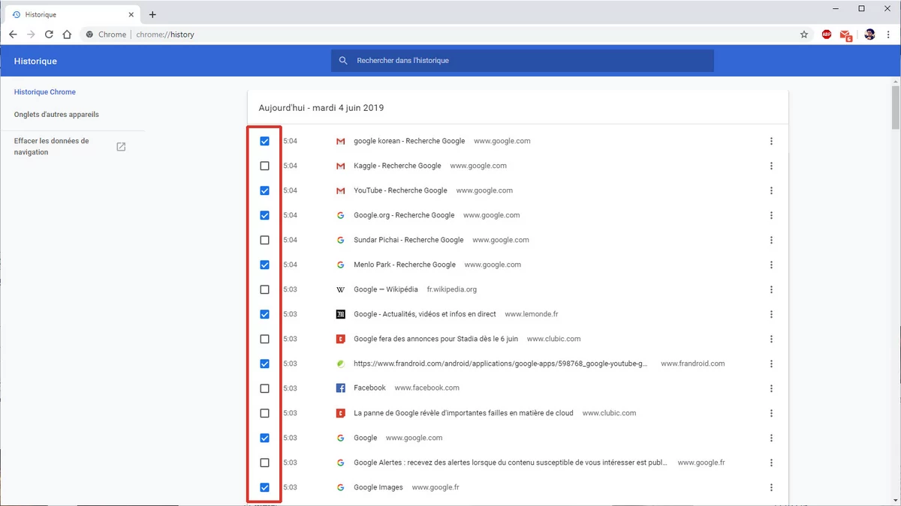Click the external link icon beside Effacer les données

point(121,147)
